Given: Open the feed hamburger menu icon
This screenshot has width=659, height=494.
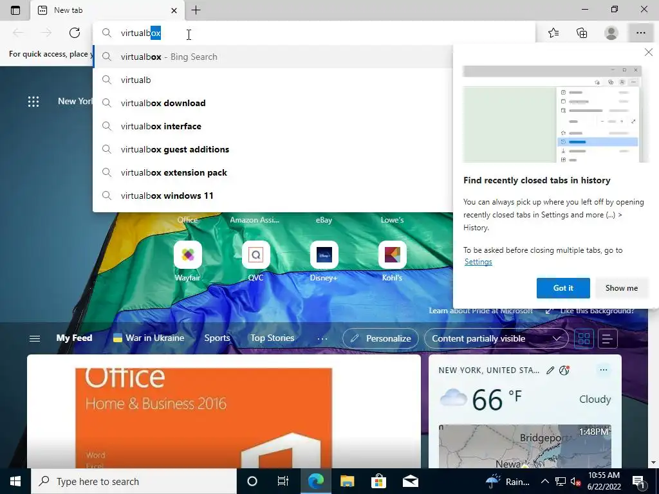Looking at the screenshot, I should tap(35, 338).
